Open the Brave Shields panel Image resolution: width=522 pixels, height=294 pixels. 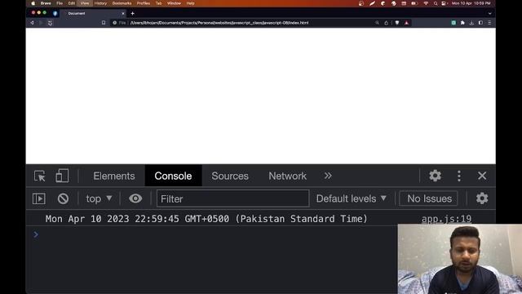tap(397, 23)
